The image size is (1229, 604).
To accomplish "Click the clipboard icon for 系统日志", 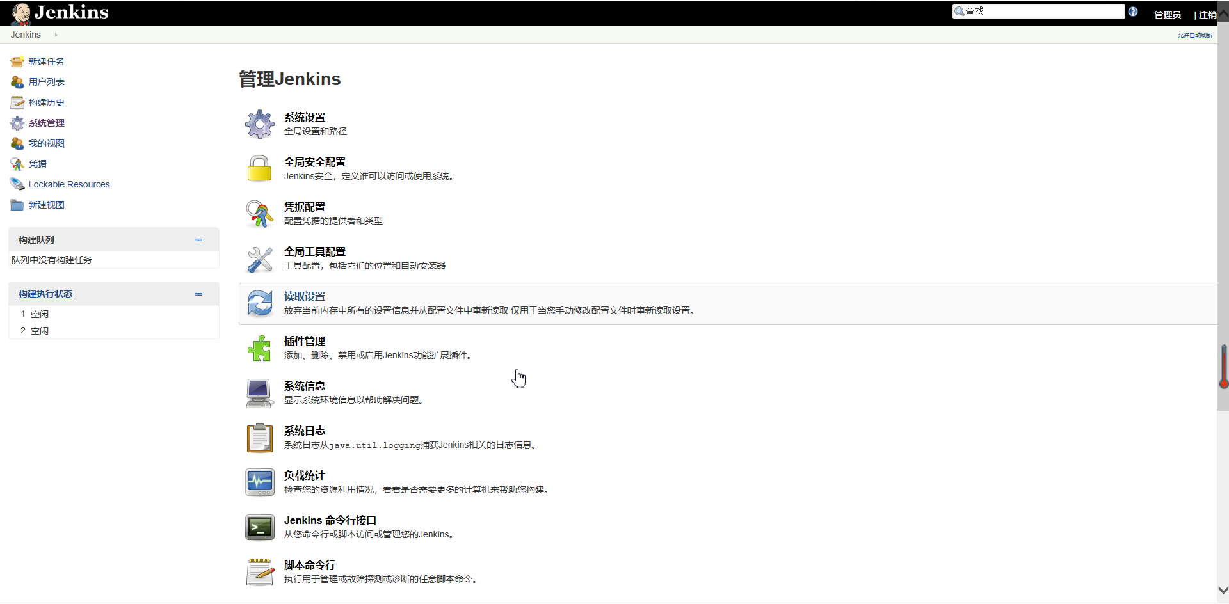I will point(260,438).
